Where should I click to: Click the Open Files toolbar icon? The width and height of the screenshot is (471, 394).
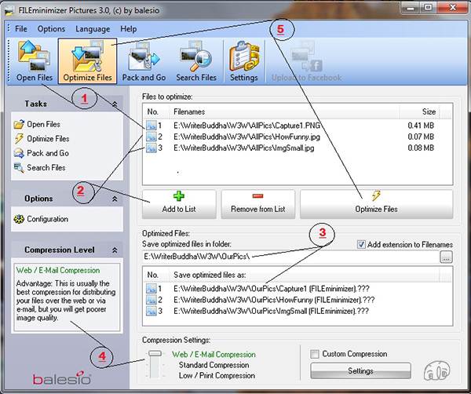pyautogui.click(x=34, y=61)
